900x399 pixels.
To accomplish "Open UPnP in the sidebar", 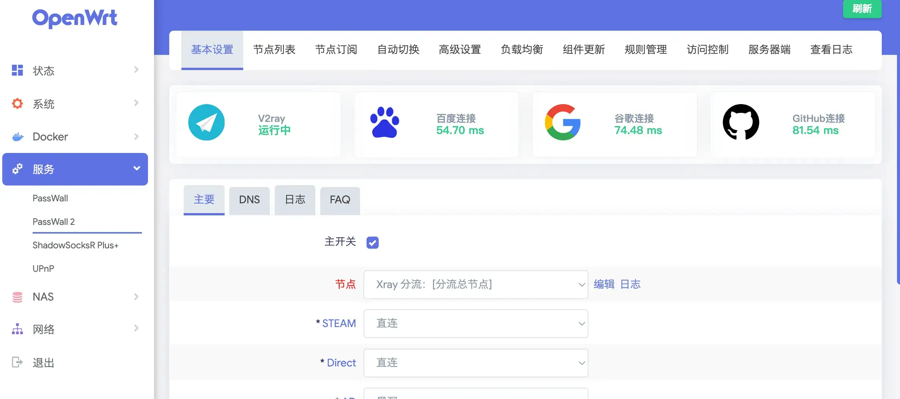I will click(x=43, y=269).
